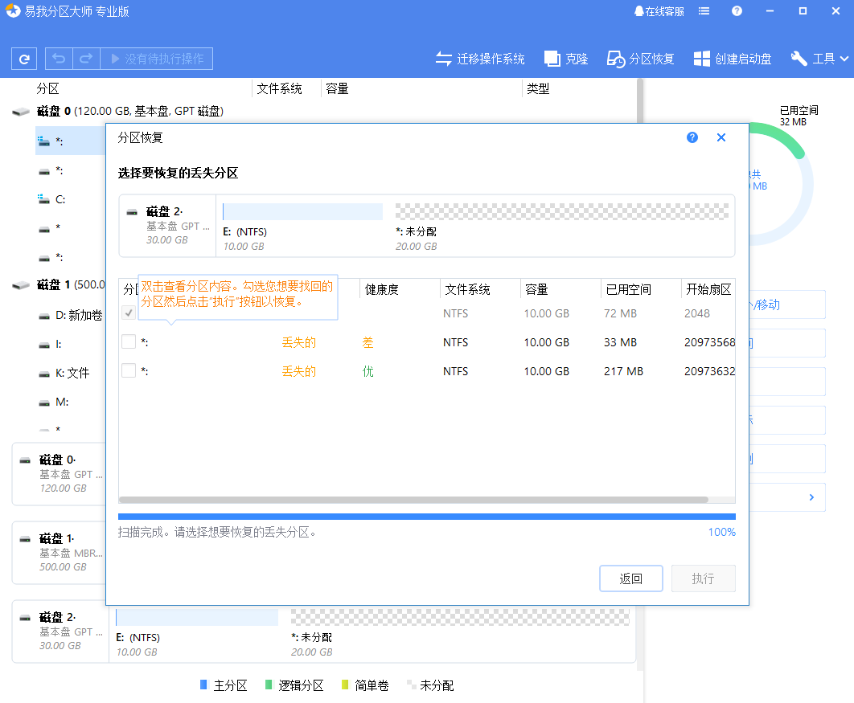Click the help icon in the recovery dialog
This screenshot has height=703, width=854.
pos(692,137)
